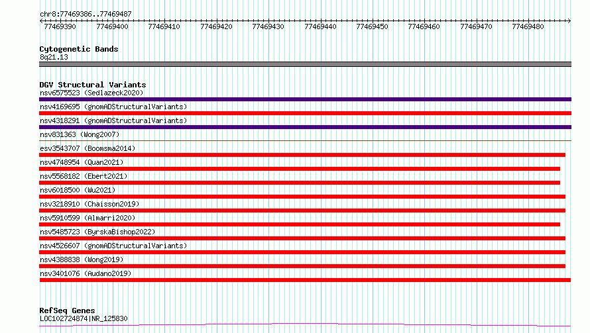Click the LOC102724874|NR_125830 gene label

[x=84, y=318]
